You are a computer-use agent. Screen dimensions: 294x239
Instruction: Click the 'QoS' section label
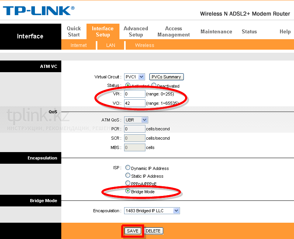point(53,112)
